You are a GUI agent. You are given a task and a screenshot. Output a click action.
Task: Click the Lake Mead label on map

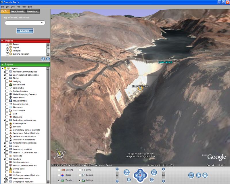(x=165, y=62)
